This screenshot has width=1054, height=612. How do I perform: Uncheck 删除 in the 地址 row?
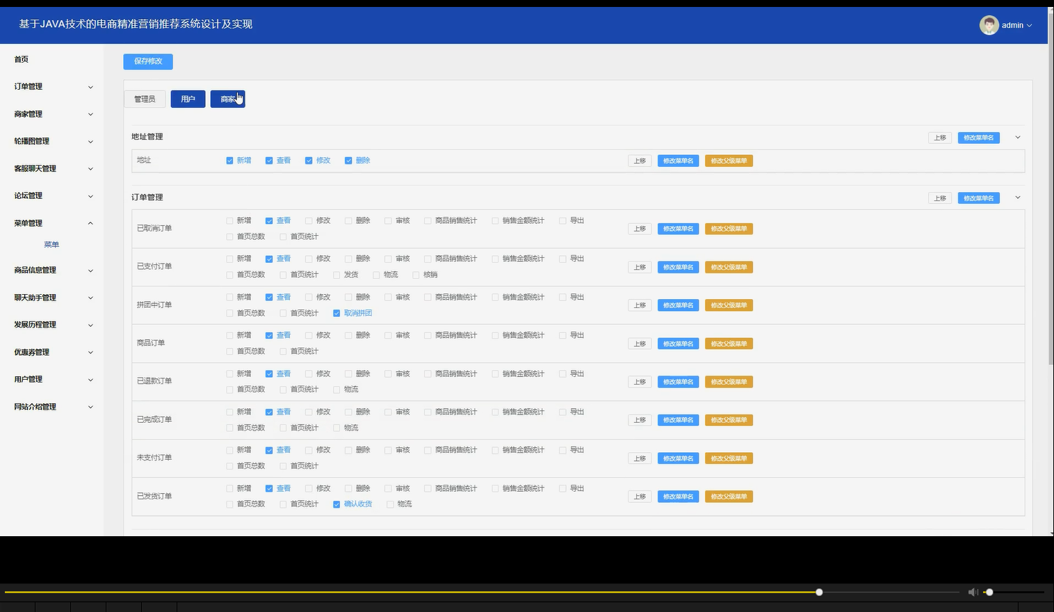(x=348, y=161)
